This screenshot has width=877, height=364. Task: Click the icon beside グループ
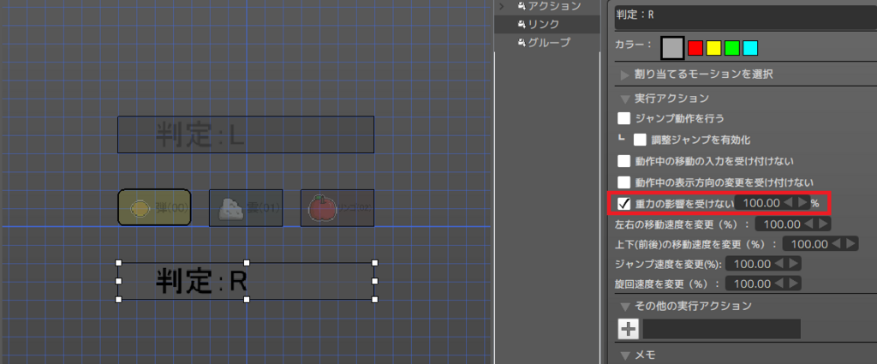point(522,42)
